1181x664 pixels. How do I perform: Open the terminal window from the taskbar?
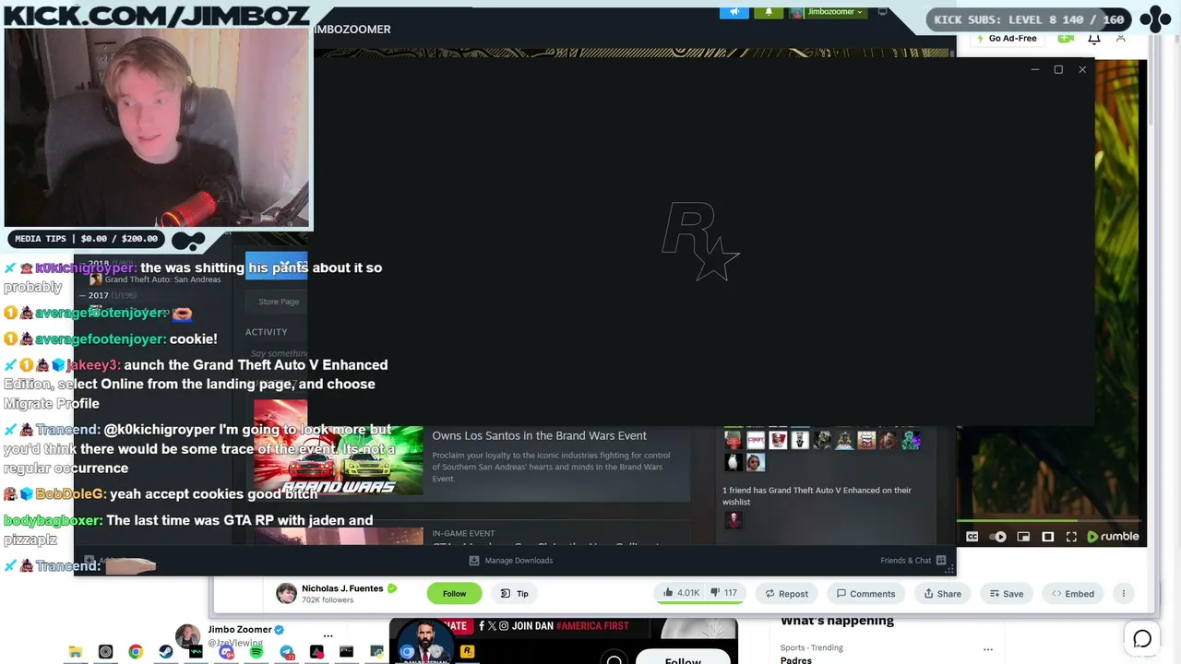(347, 652)
